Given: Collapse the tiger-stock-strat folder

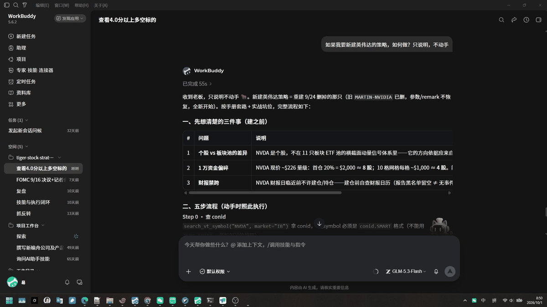Looking at the screenshot, I should click(35, 157).
